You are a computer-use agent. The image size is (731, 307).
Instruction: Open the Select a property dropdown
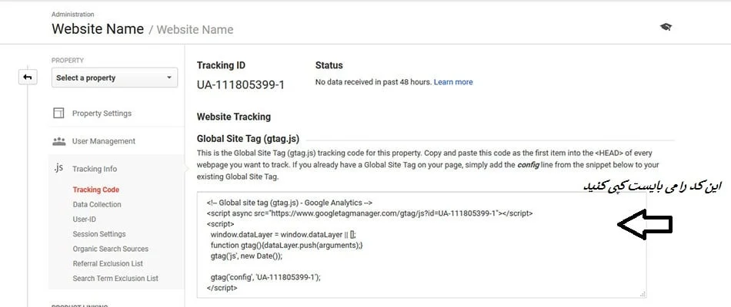pyautogui.click(x=115, y=78)
